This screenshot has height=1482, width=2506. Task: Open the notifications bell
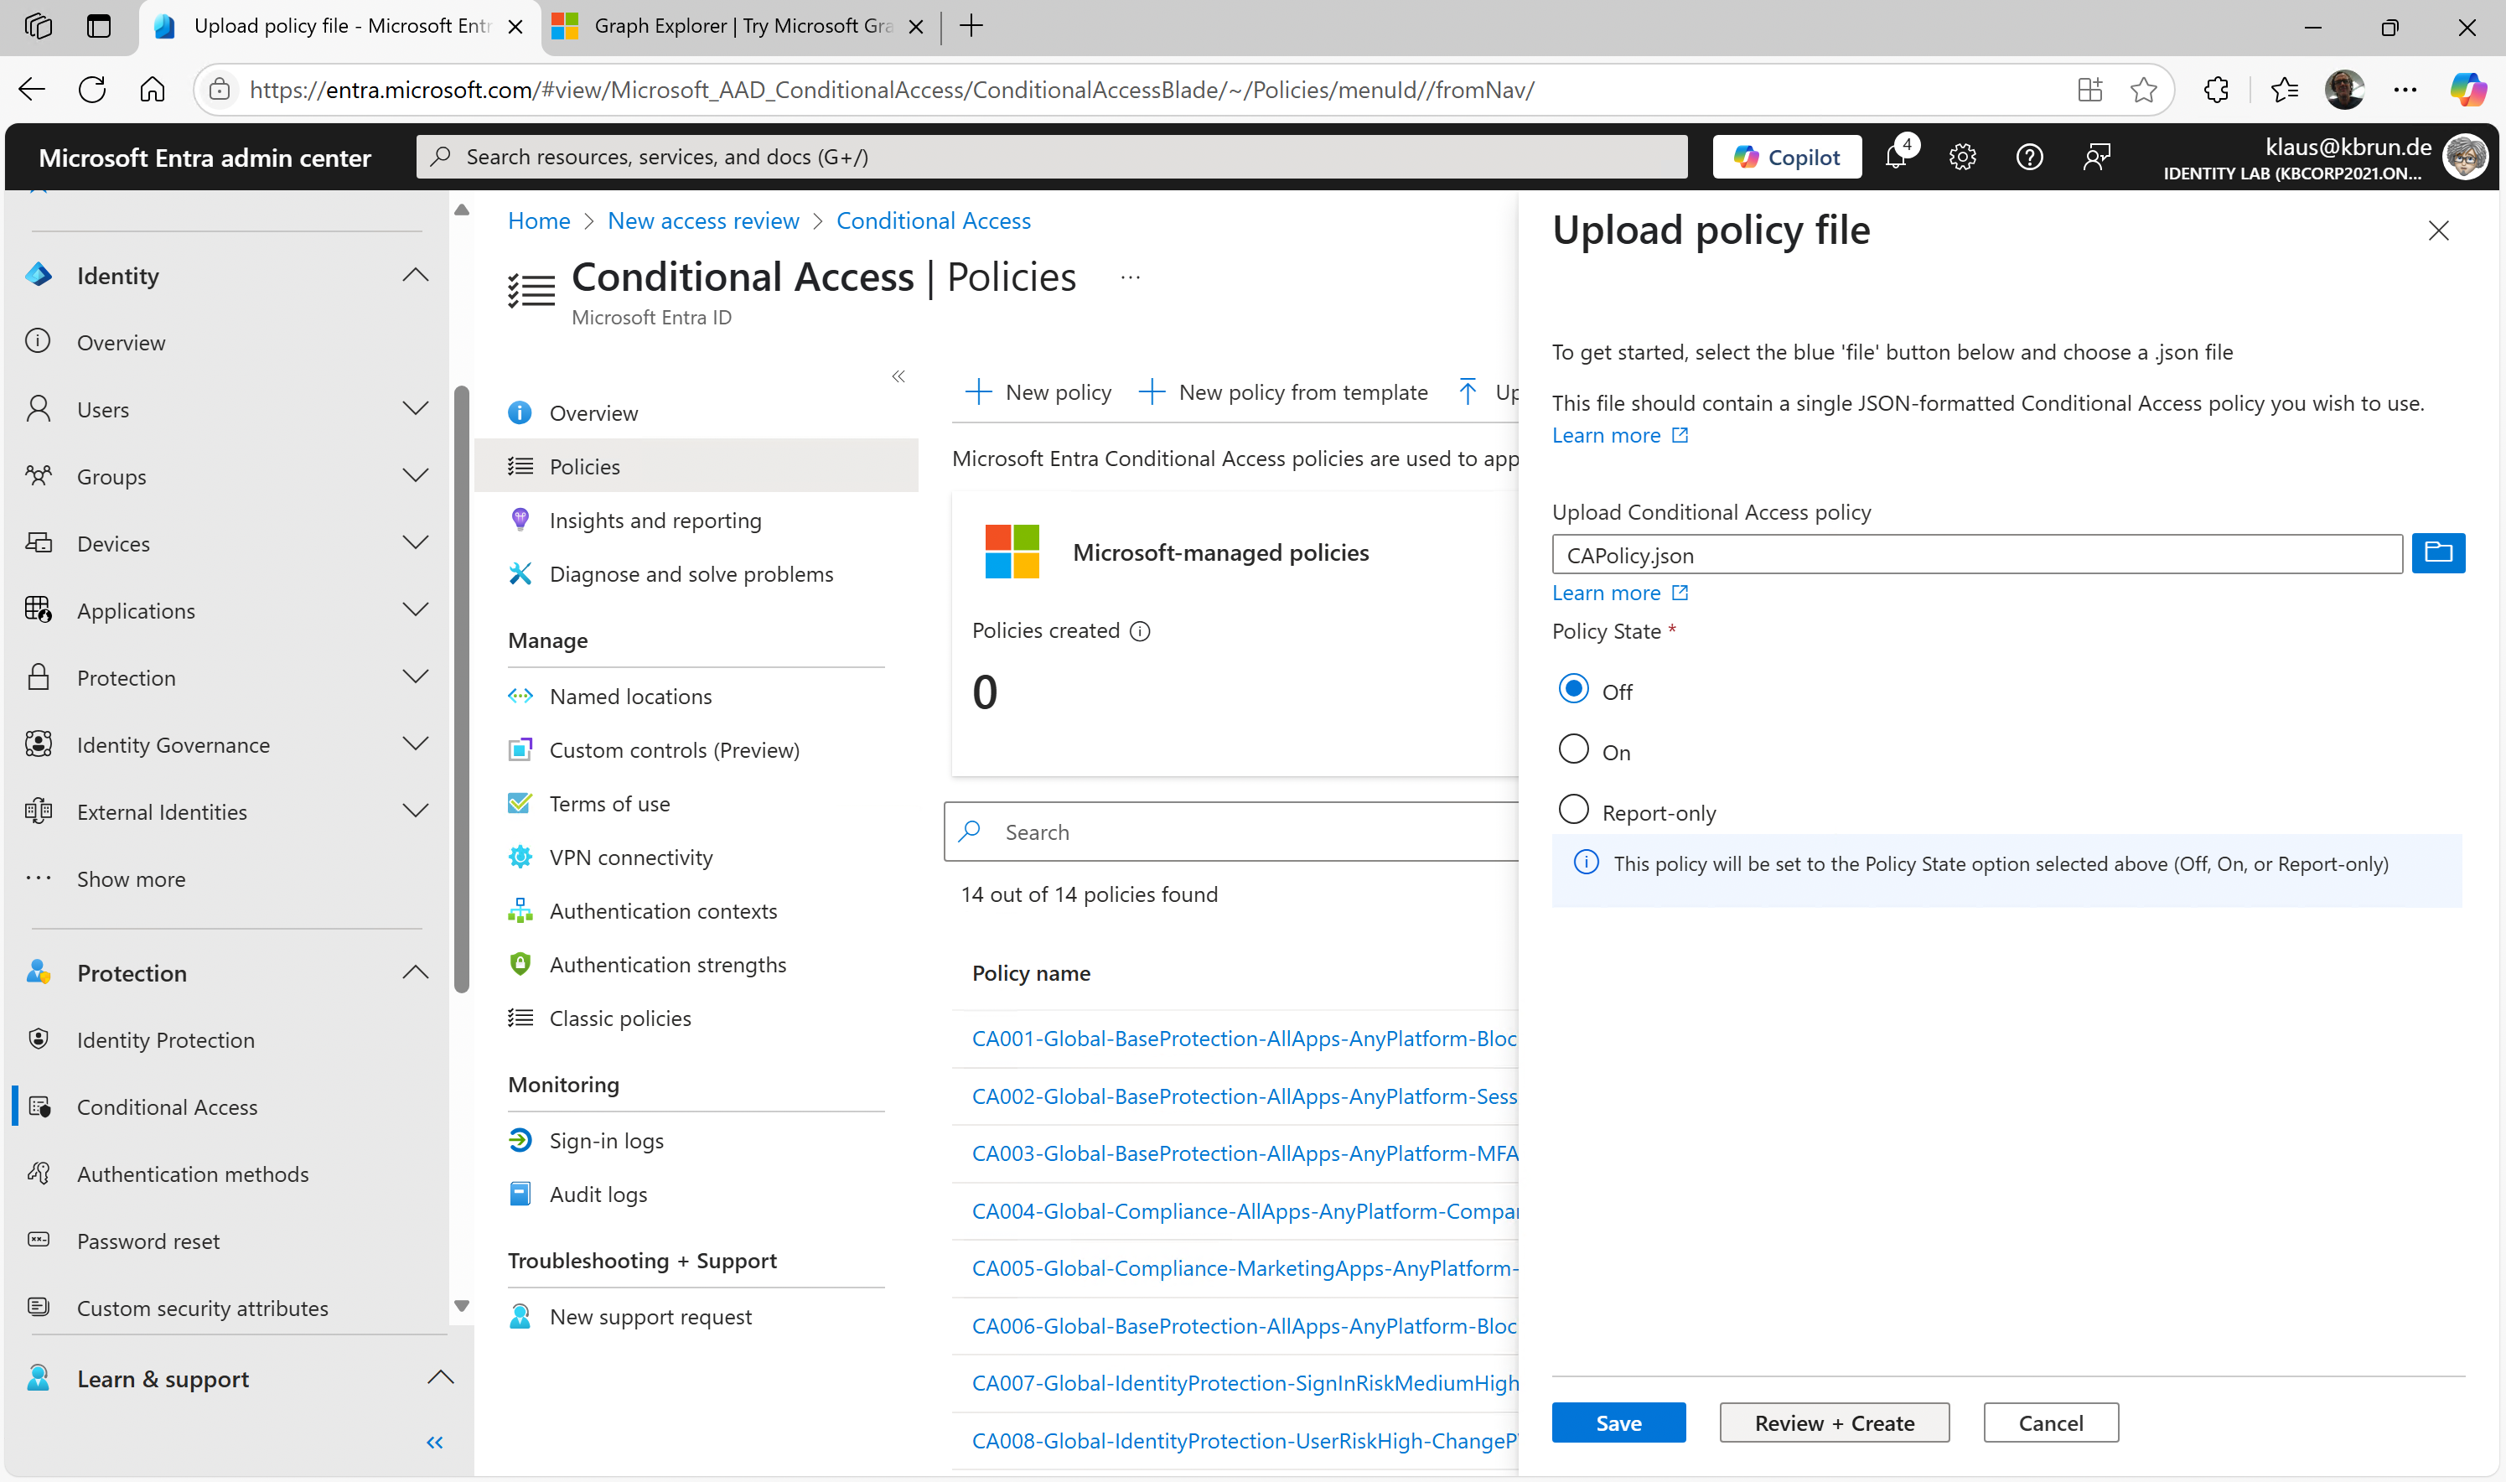coord(1896,157)
